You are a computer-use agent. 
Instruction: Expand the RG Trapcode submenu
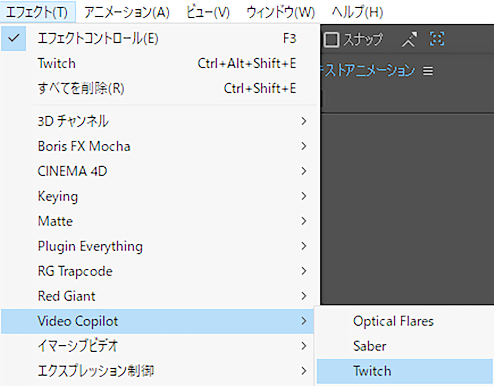(160, 271)
